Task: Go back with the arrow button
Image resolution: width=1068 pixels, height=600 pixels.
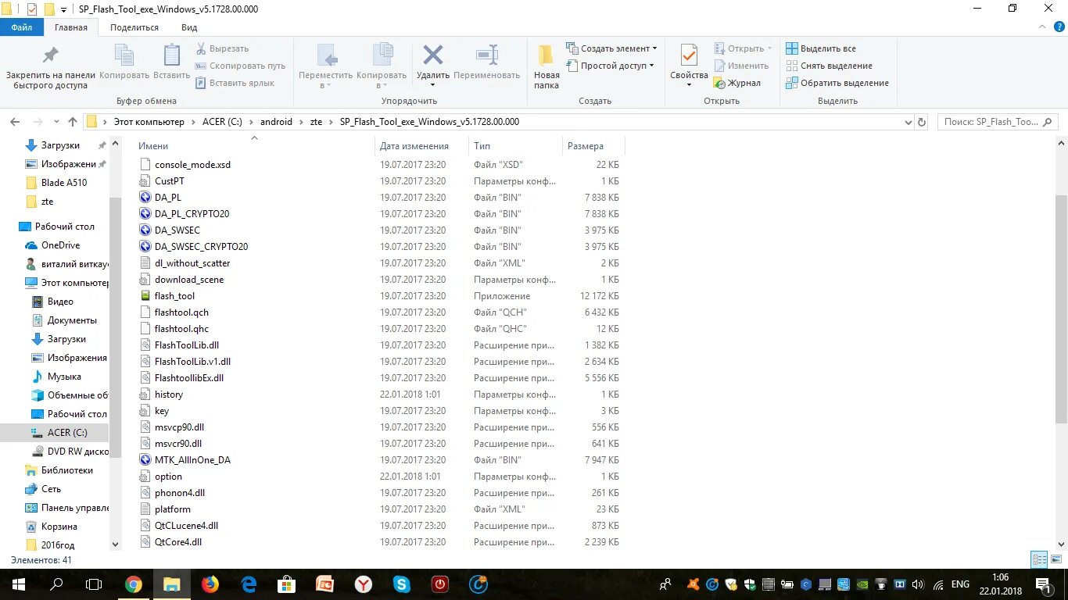Action: pos(15,122)
